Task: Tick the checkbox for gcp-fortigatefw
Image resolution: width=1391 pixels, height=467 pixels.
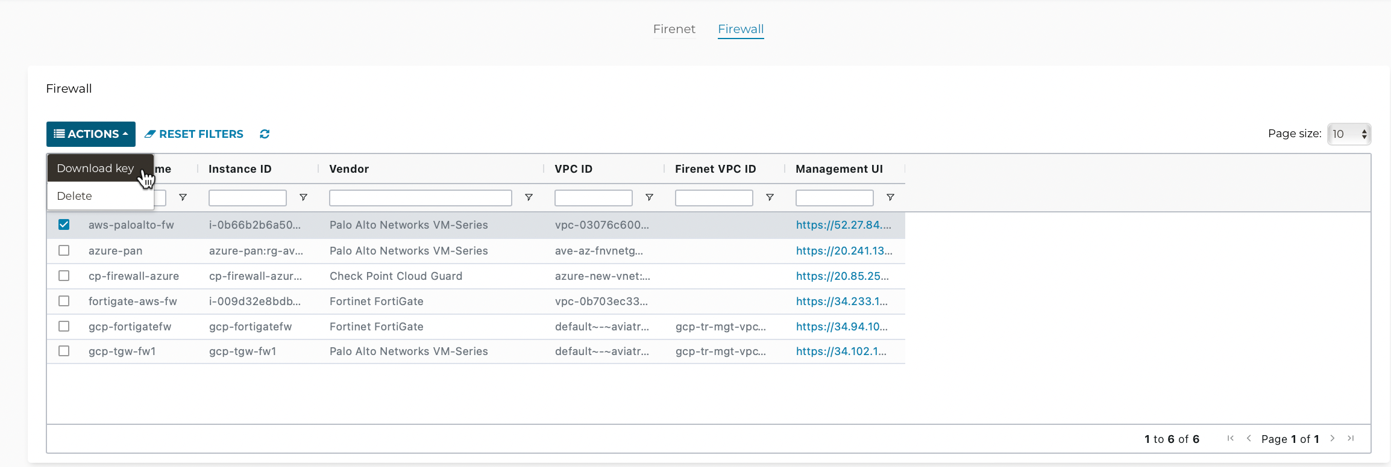Action: click(64, 326)
